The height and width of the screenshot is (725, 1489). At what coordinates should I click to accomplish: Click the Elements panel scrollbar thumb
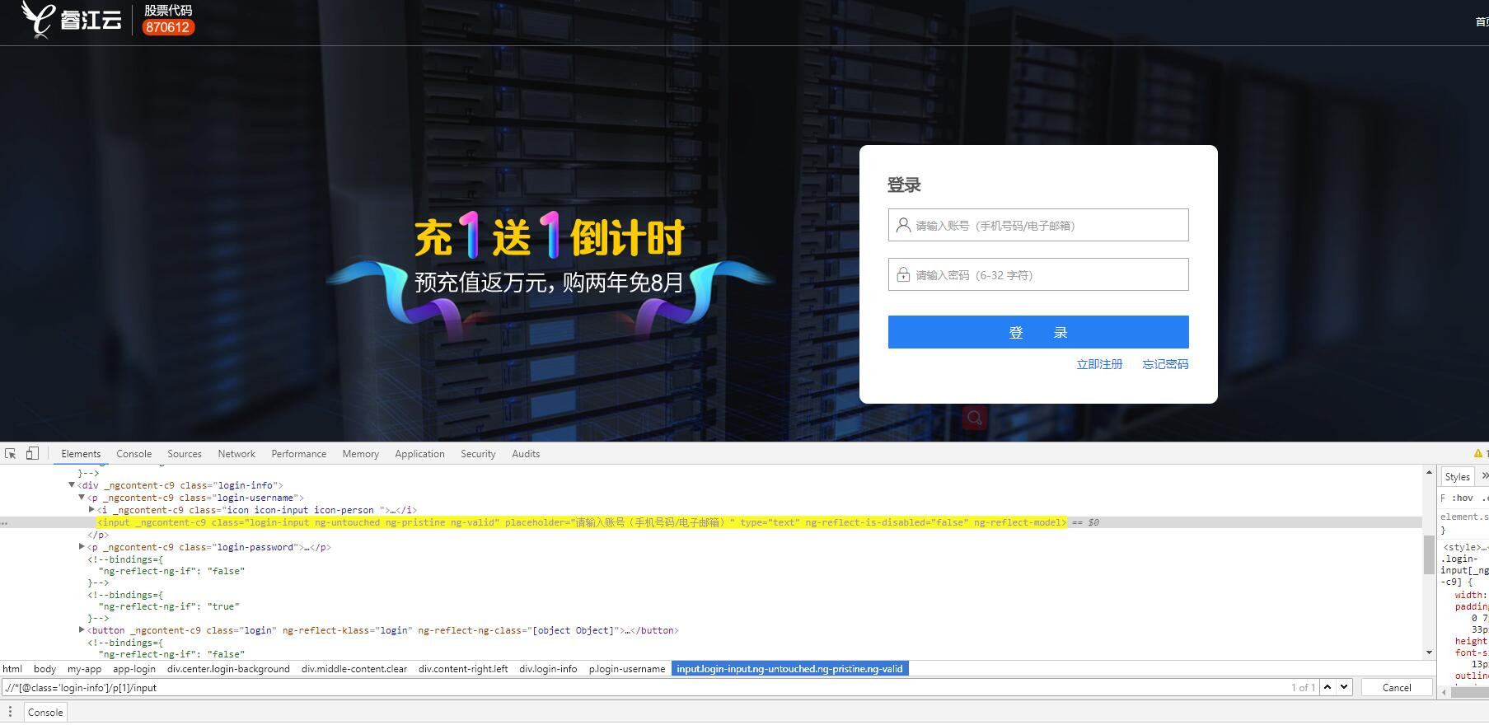click(x=1429, y=554)
